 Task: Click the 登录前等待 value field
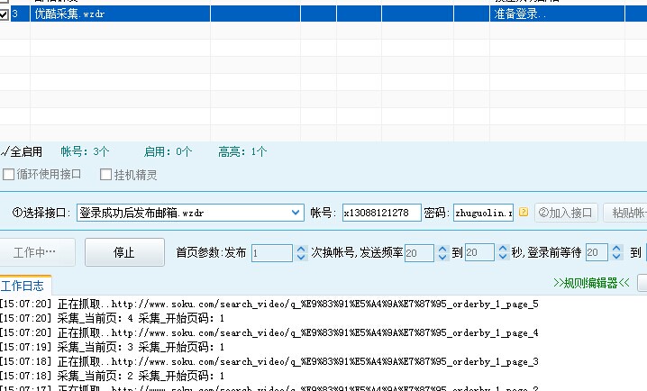point(597,252)
